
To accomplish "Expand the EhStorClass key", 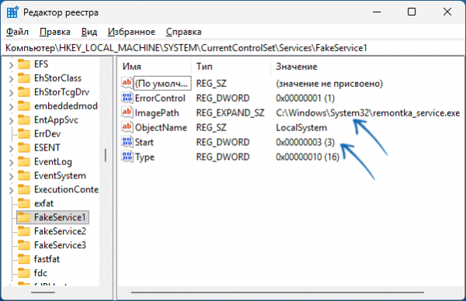I will pos(11,79).
